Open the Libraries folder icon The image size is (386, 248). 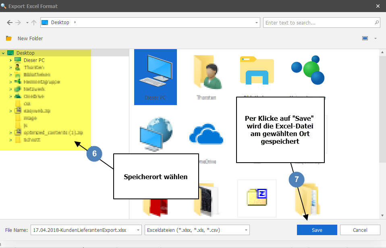coord(257,70)
